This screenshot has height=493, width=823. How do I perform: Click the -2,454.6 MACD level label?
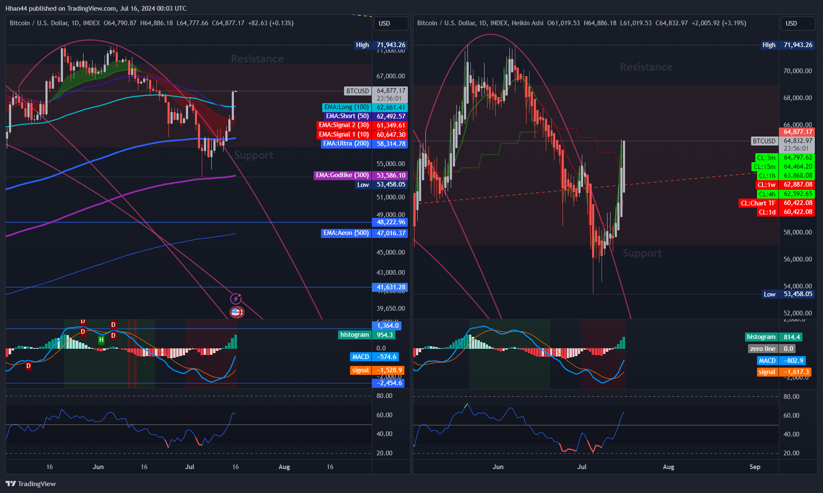(389, 383)
